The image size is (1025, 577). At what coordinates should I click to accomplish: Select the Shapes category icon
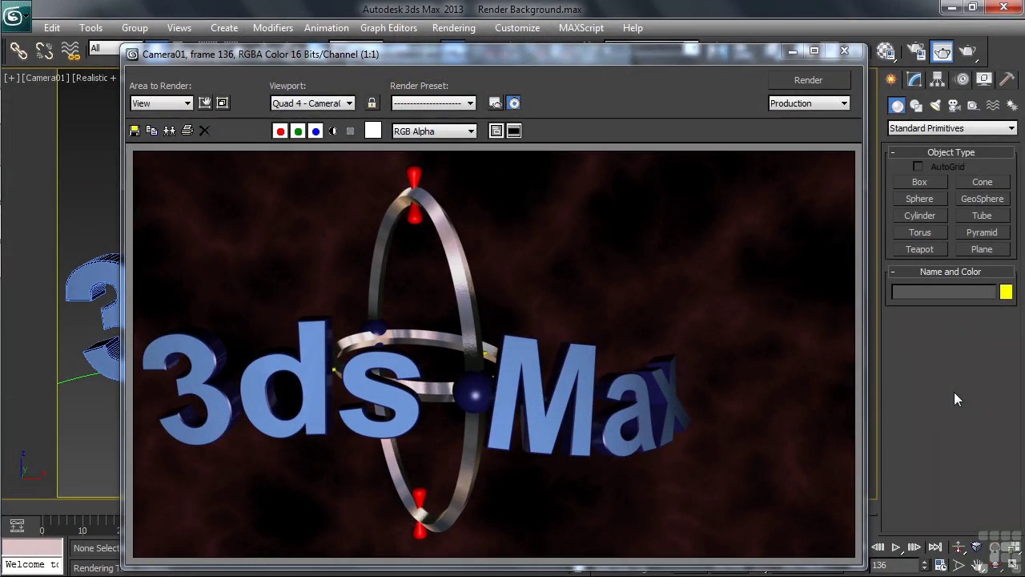(916, 106)
